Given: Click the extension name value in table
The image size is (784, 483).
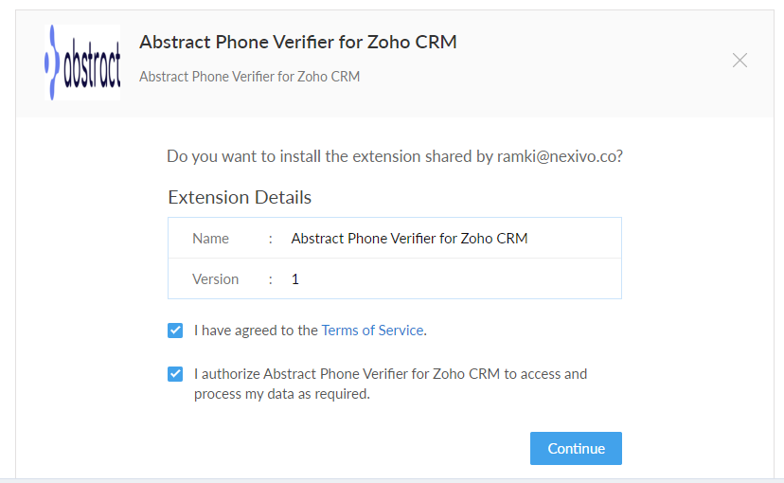Looking at the screenshot, I should click(x=409, y=239).
